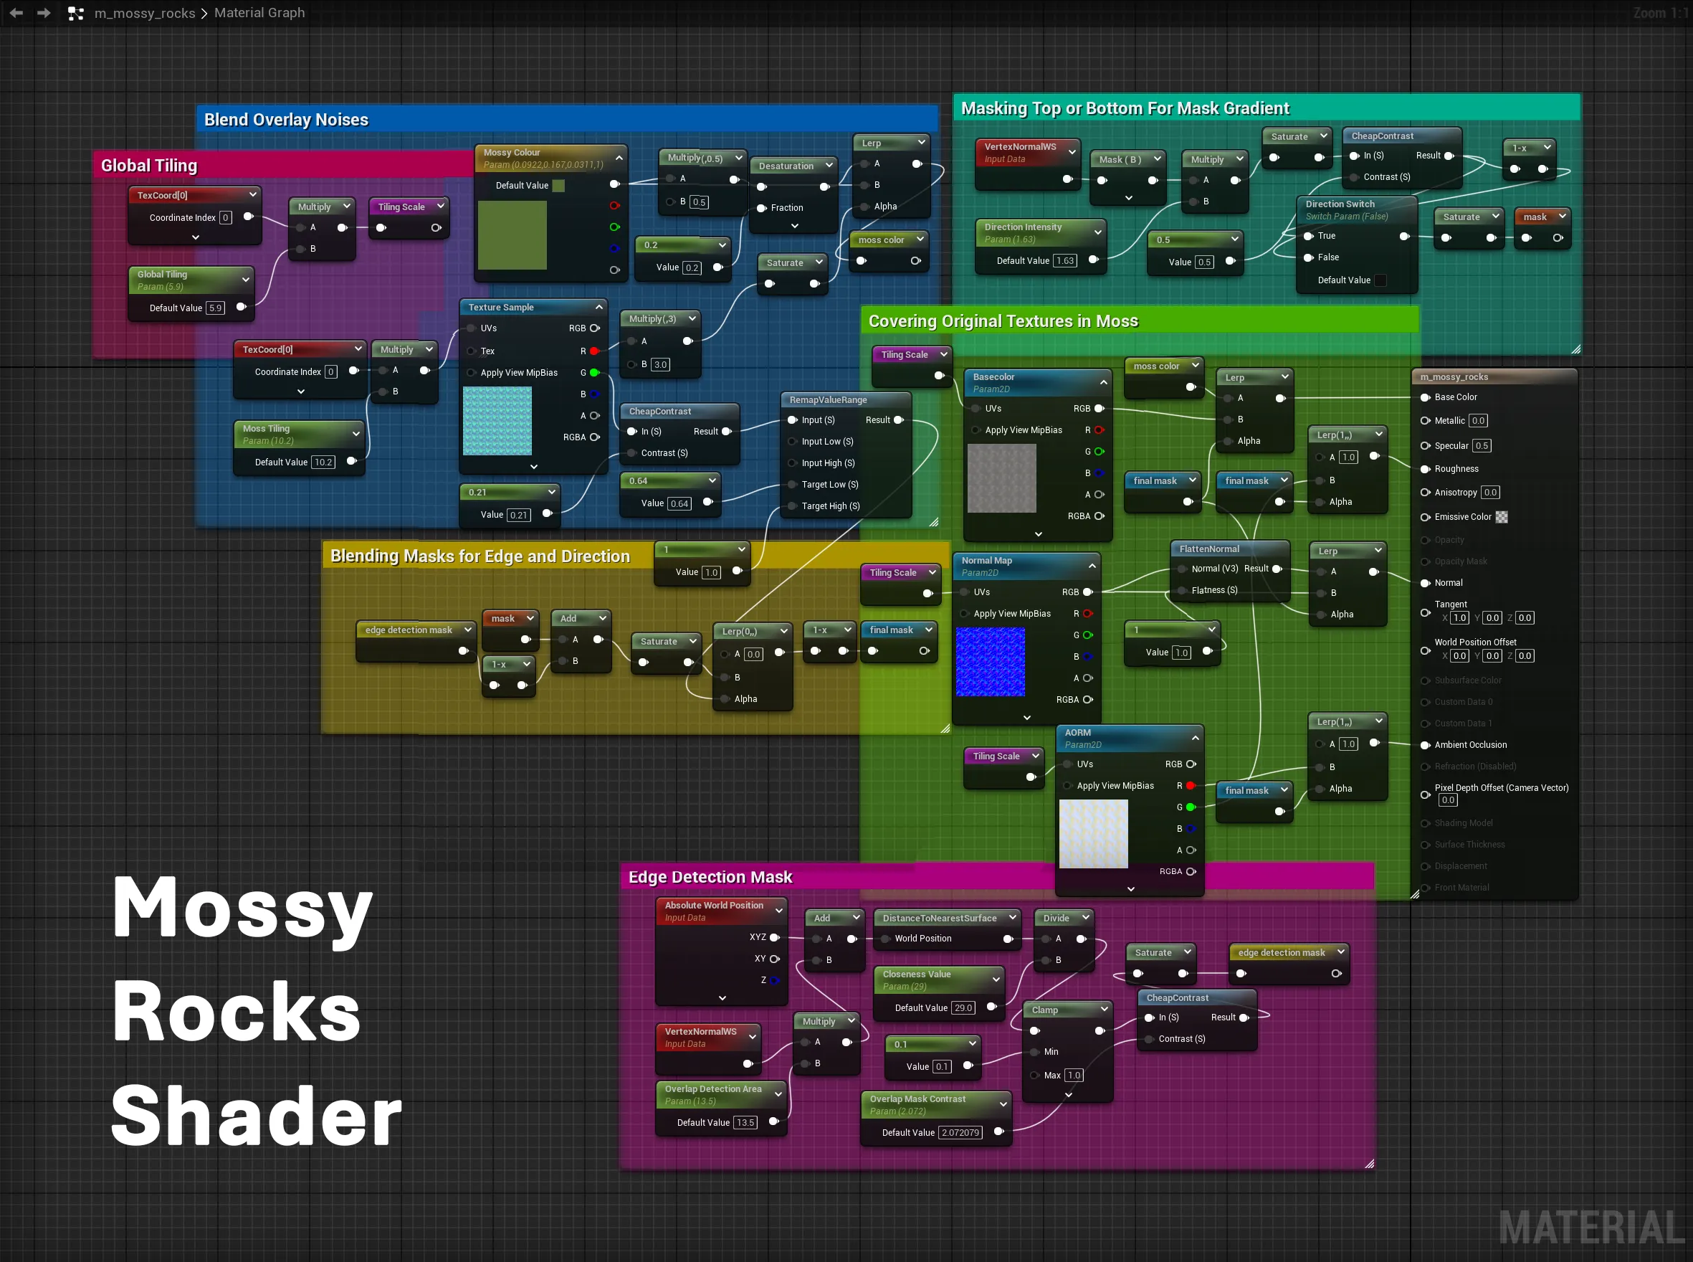Go back with the left arrow icon
The height and width of the screenshot is (1262, 1693).
(16, 13)
